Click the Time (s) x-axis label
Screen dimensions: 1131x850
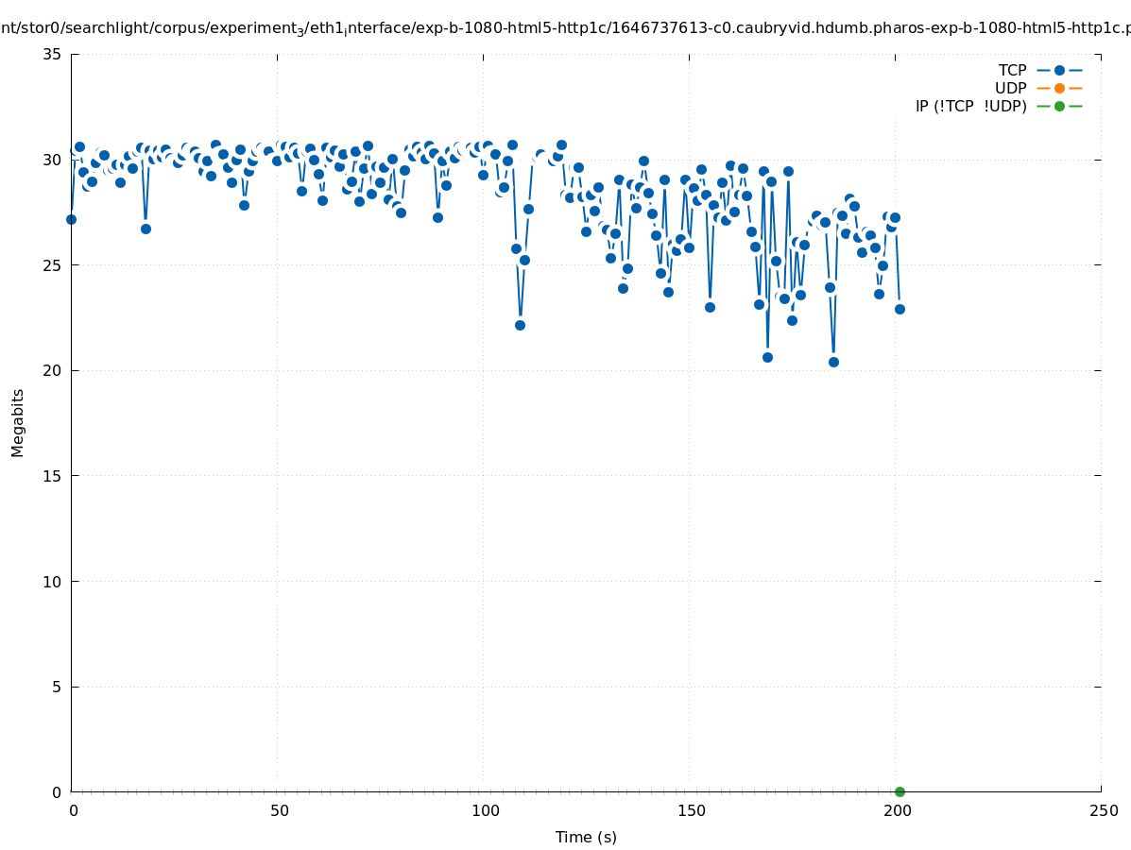point(586,837)
